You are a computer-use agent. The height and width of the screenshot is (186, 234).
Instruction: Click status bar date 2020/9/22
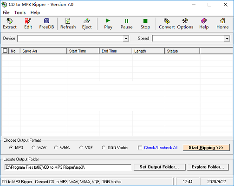pos(216,181)
